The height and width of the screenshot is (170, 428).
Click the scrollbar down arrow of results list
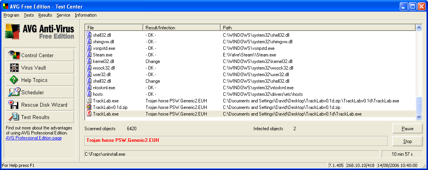419,117
